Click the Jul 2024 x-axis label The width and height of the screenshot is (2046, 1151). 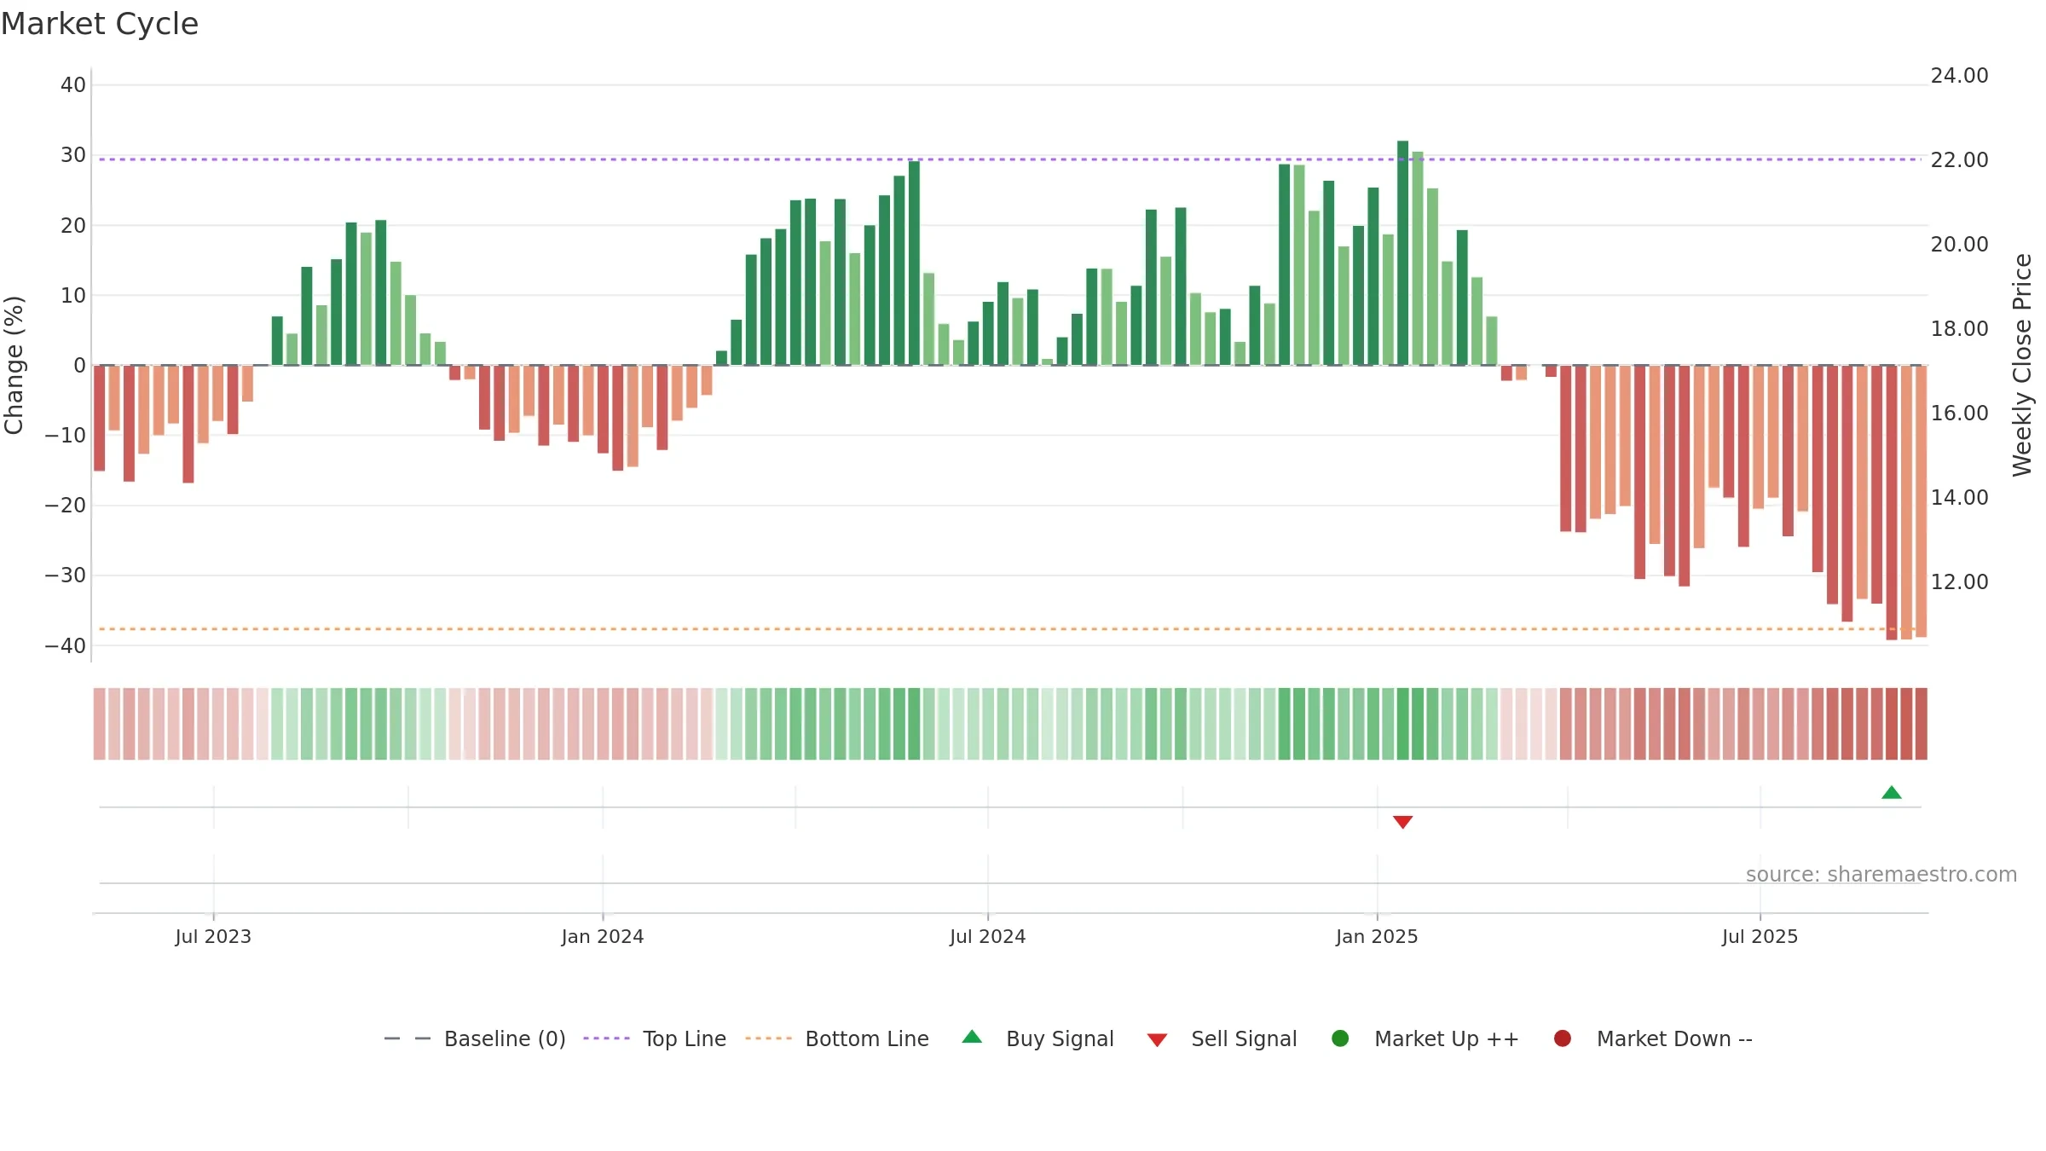coord(988,936)
